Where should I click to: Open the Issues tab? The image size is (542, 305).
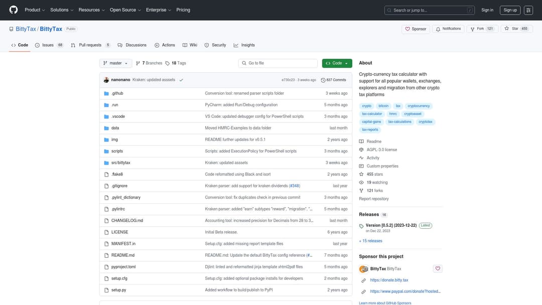(x=49, y=45)
